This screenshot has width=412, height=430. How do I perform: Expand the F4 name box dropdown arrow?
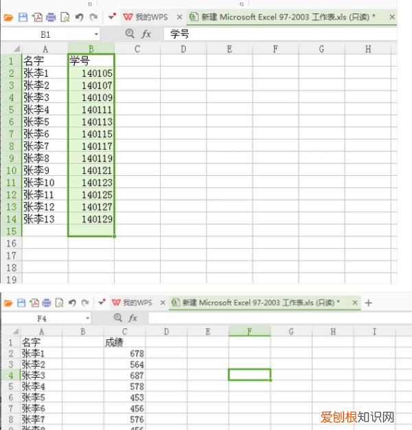point(87,318)
